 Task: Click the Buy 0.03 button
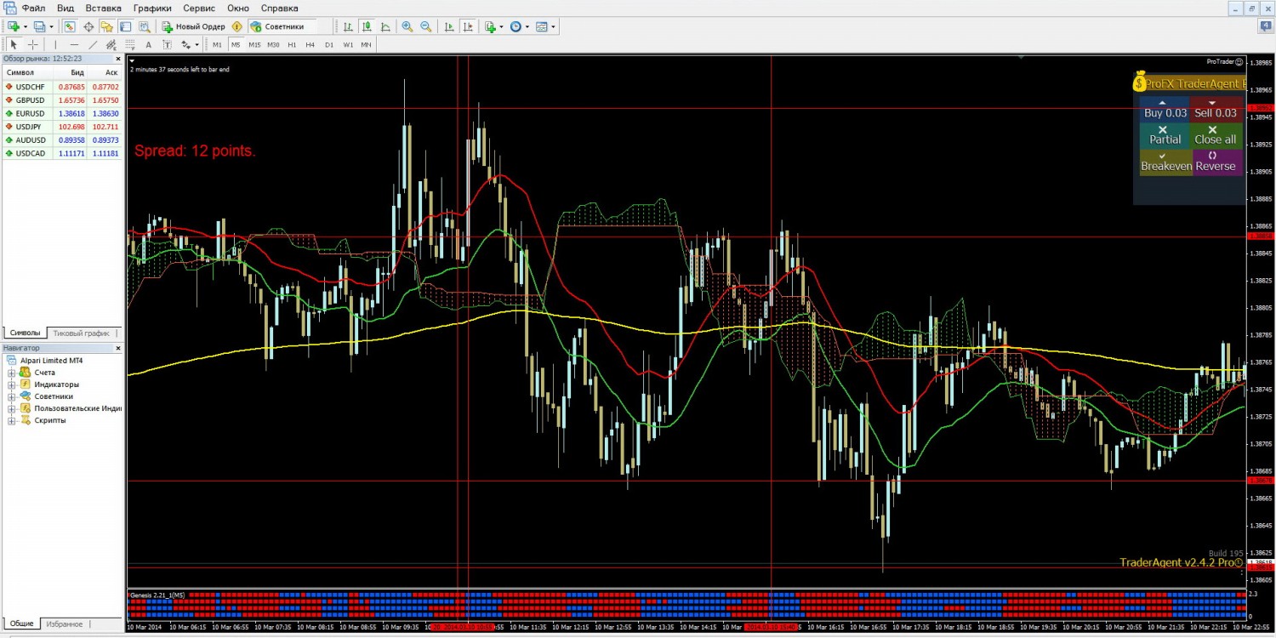pyautogui.click(x=1165, y=109)
